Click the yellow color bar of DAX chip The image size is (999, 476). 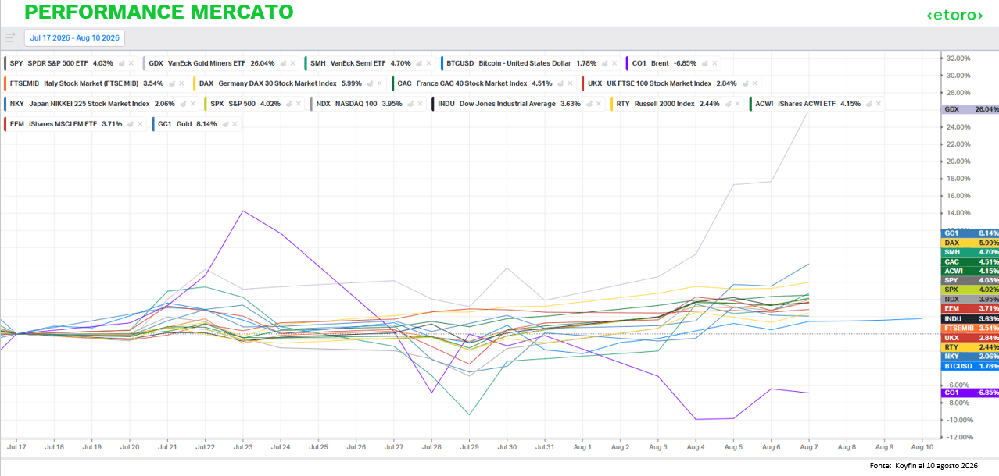click(x=195, y=83)
